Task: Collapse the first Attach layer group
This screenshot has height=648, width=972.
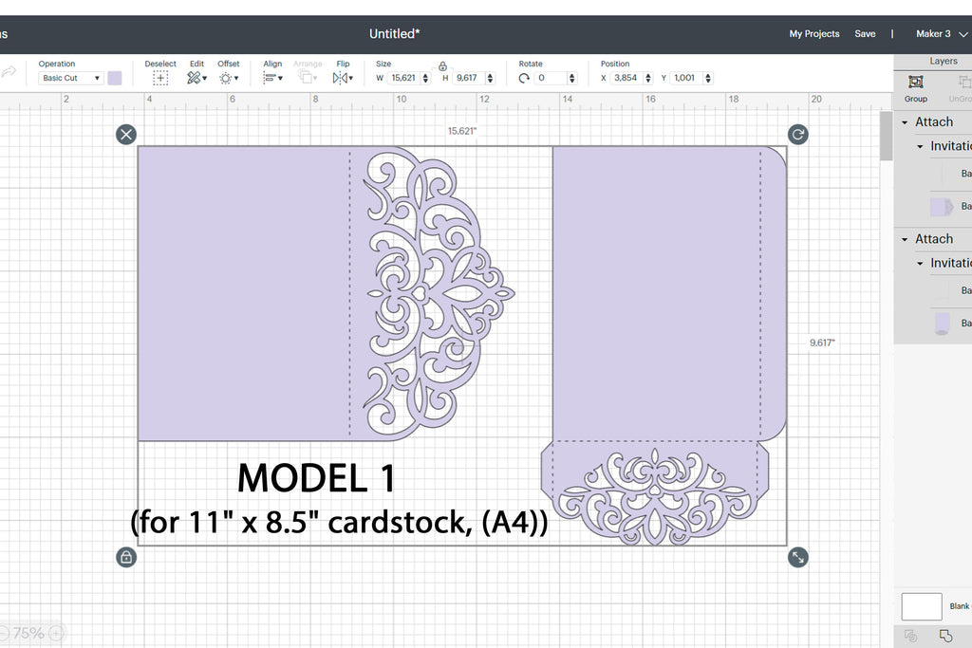Action: 905,122
